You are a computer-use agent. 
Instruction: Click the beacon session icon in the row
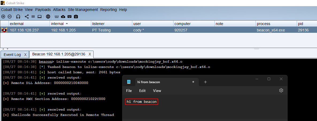click(4, 30)
